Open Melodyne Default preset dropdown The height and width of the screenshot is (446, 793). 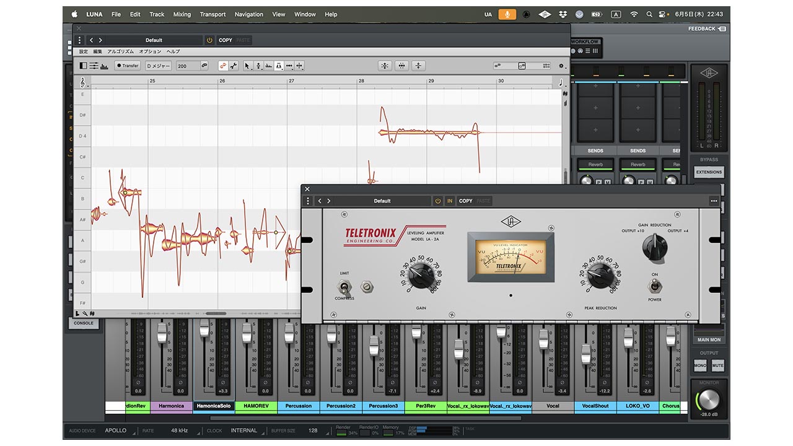[x=154, y=40]
